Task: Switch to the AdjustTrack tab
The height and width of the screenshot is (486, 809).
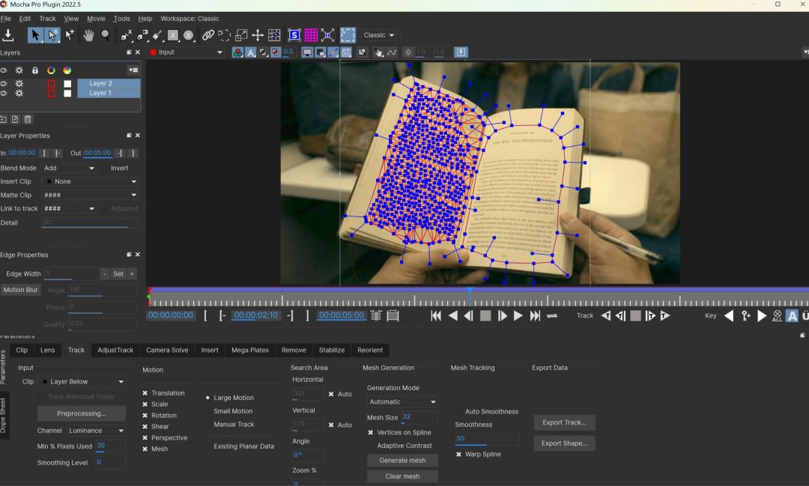Action: tap(115, 350)
